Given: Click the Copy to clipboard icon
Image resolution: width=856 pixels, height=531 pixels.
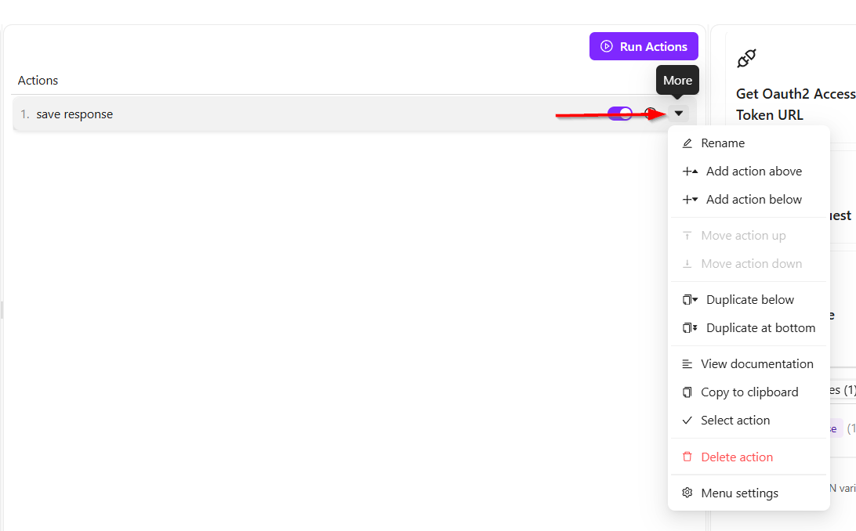Looking at the screenshot, I should tap(687, 392).
